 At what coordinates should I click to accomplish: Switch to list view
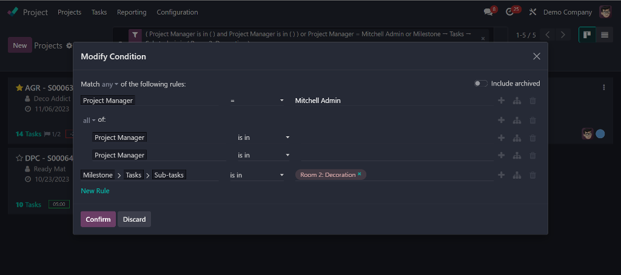pyautogui.click(x=605, y=35)
